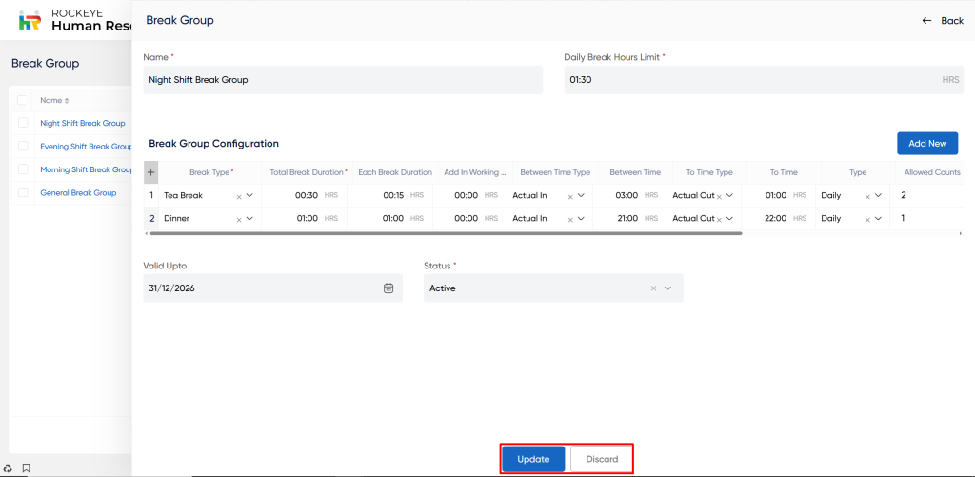Expand Between Time Type dropdown for Dinner row
The height and width of the screenshot is (477, 975).
pos(581,218)
